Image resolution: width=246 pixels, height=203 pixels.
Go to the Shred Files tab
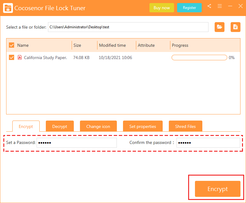click(185, 126)
